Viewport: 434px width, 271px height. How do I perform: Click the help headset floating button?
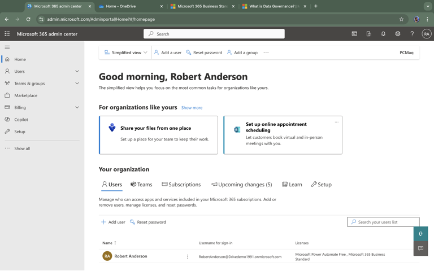pos(420,234)
